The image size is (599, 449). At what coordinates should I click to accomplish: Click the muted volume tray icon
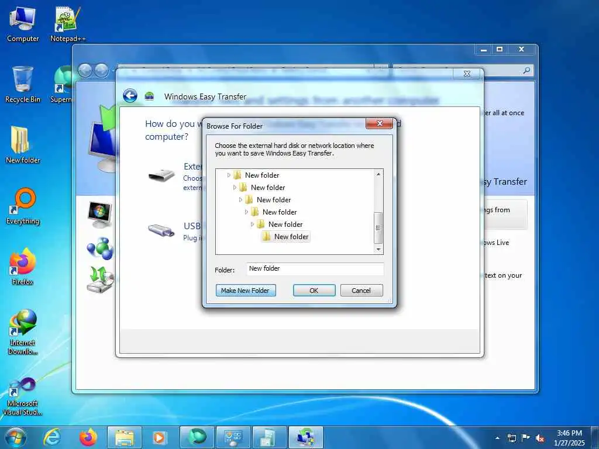540,438
